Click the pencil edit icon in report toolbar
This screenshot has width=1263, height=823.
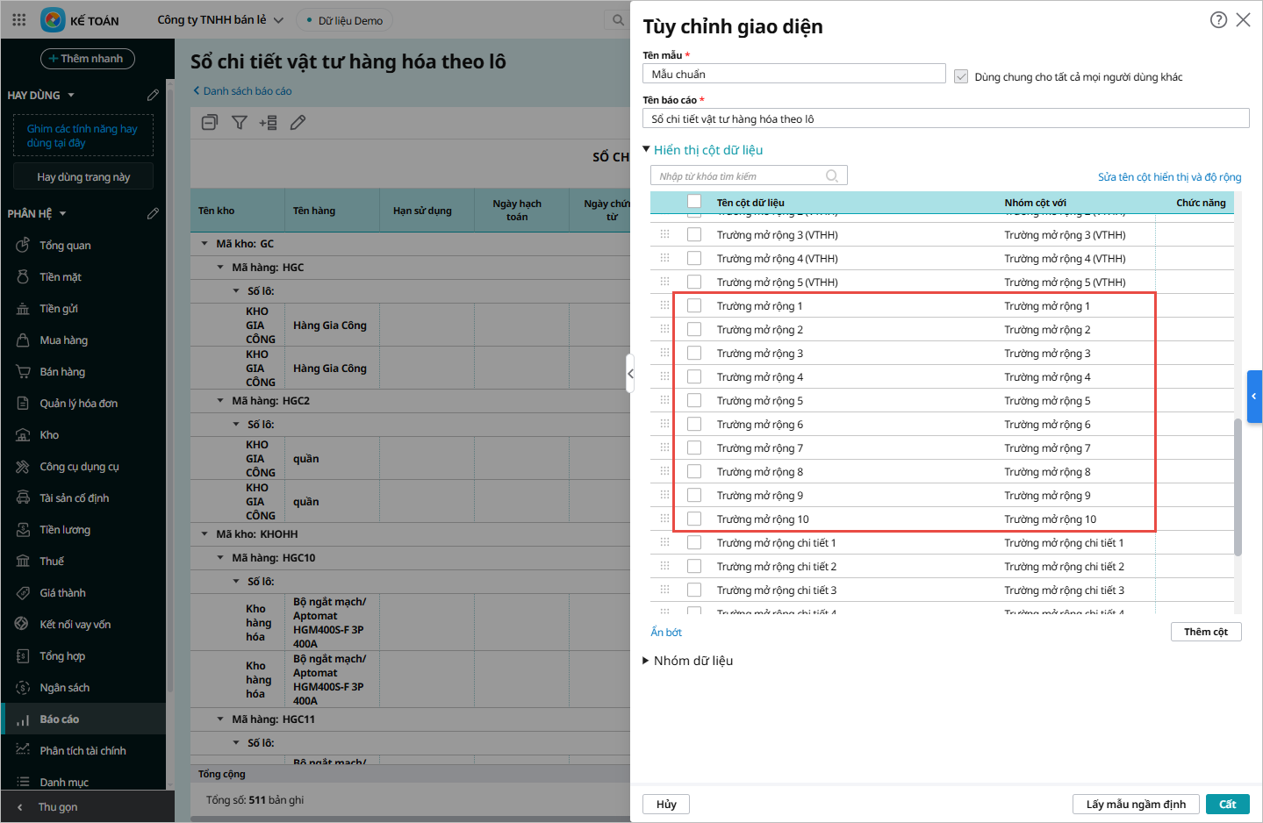pyautogui.click(x=298, y=123)
